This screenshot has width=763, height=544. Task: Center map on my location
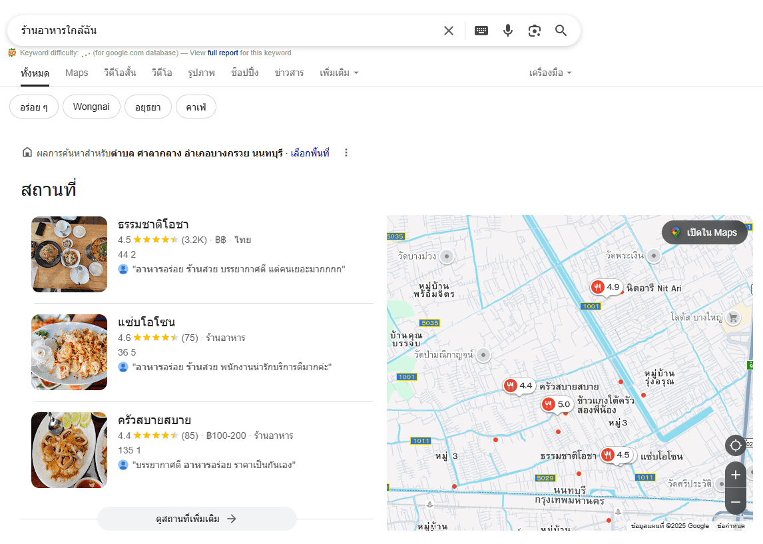tap(736, 445)
